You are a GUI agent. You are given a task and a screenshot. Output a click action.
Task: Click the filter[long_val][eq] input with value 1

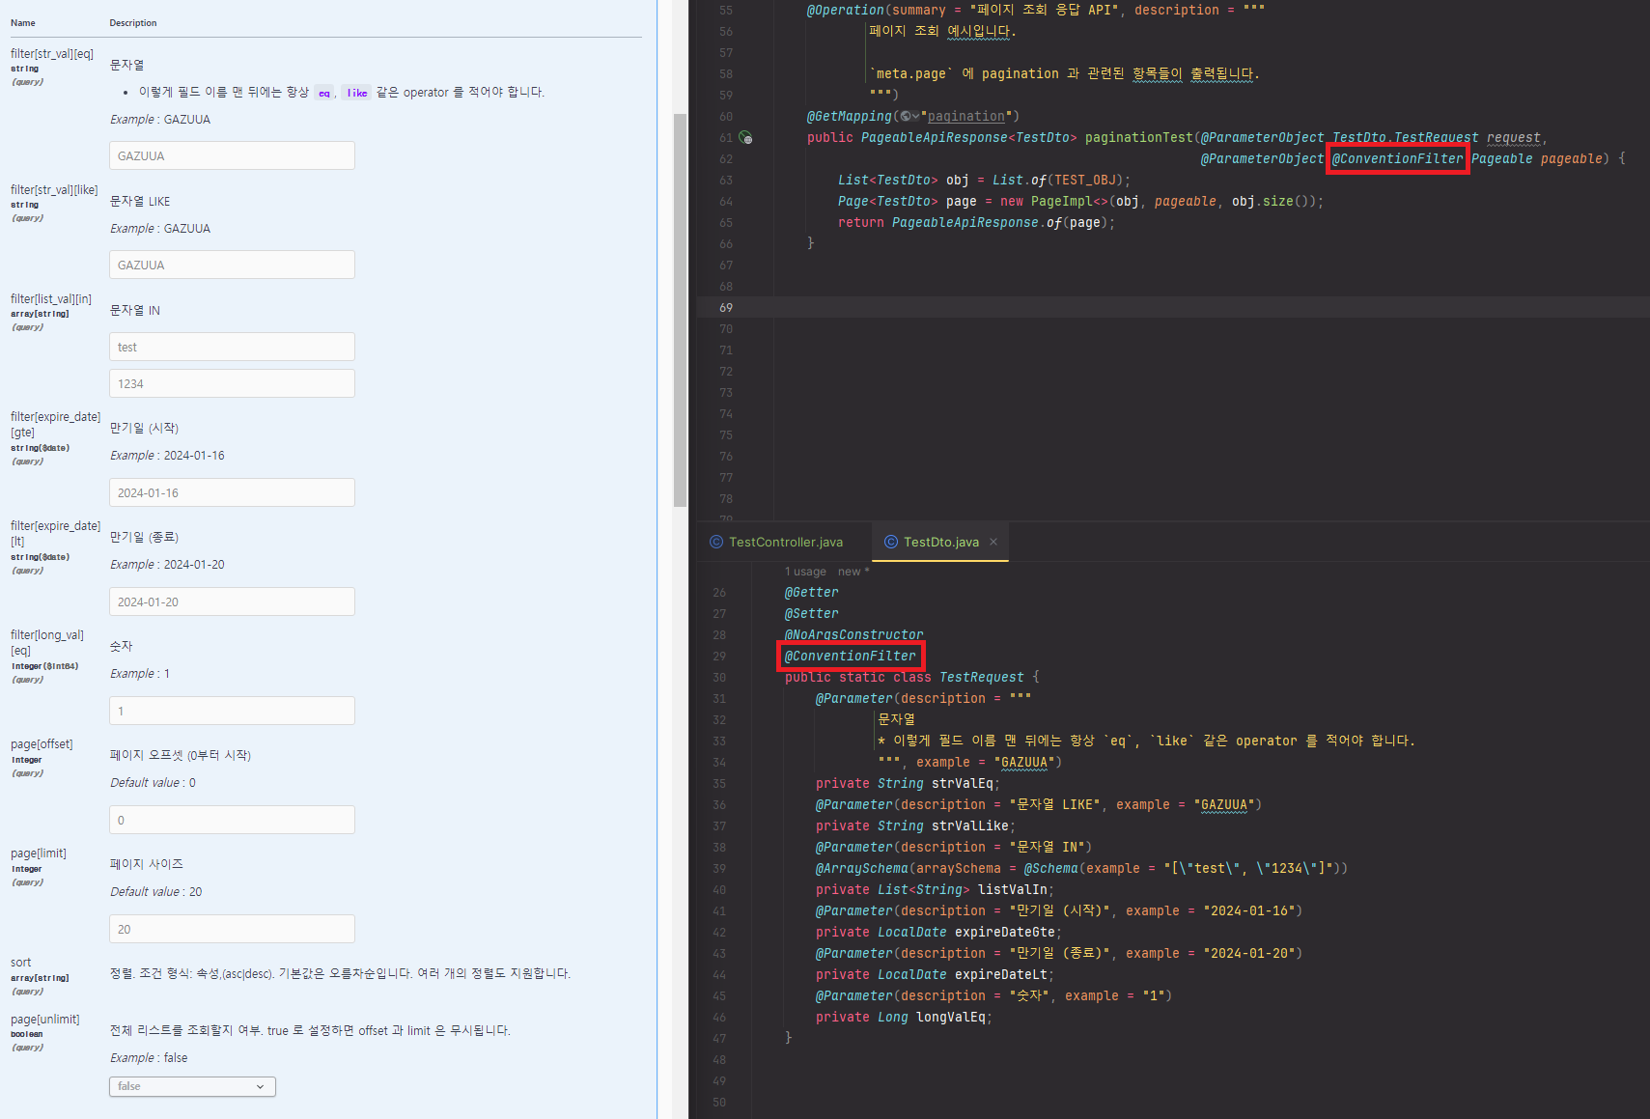(x=232, y=711)
